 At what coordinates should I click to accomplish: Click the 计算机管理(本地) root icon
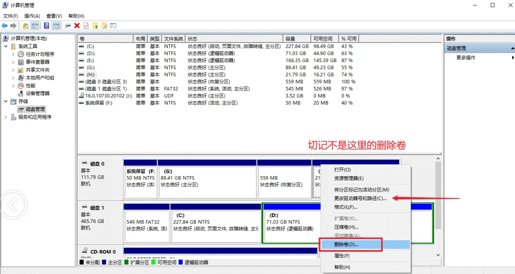tap(6, 39)
